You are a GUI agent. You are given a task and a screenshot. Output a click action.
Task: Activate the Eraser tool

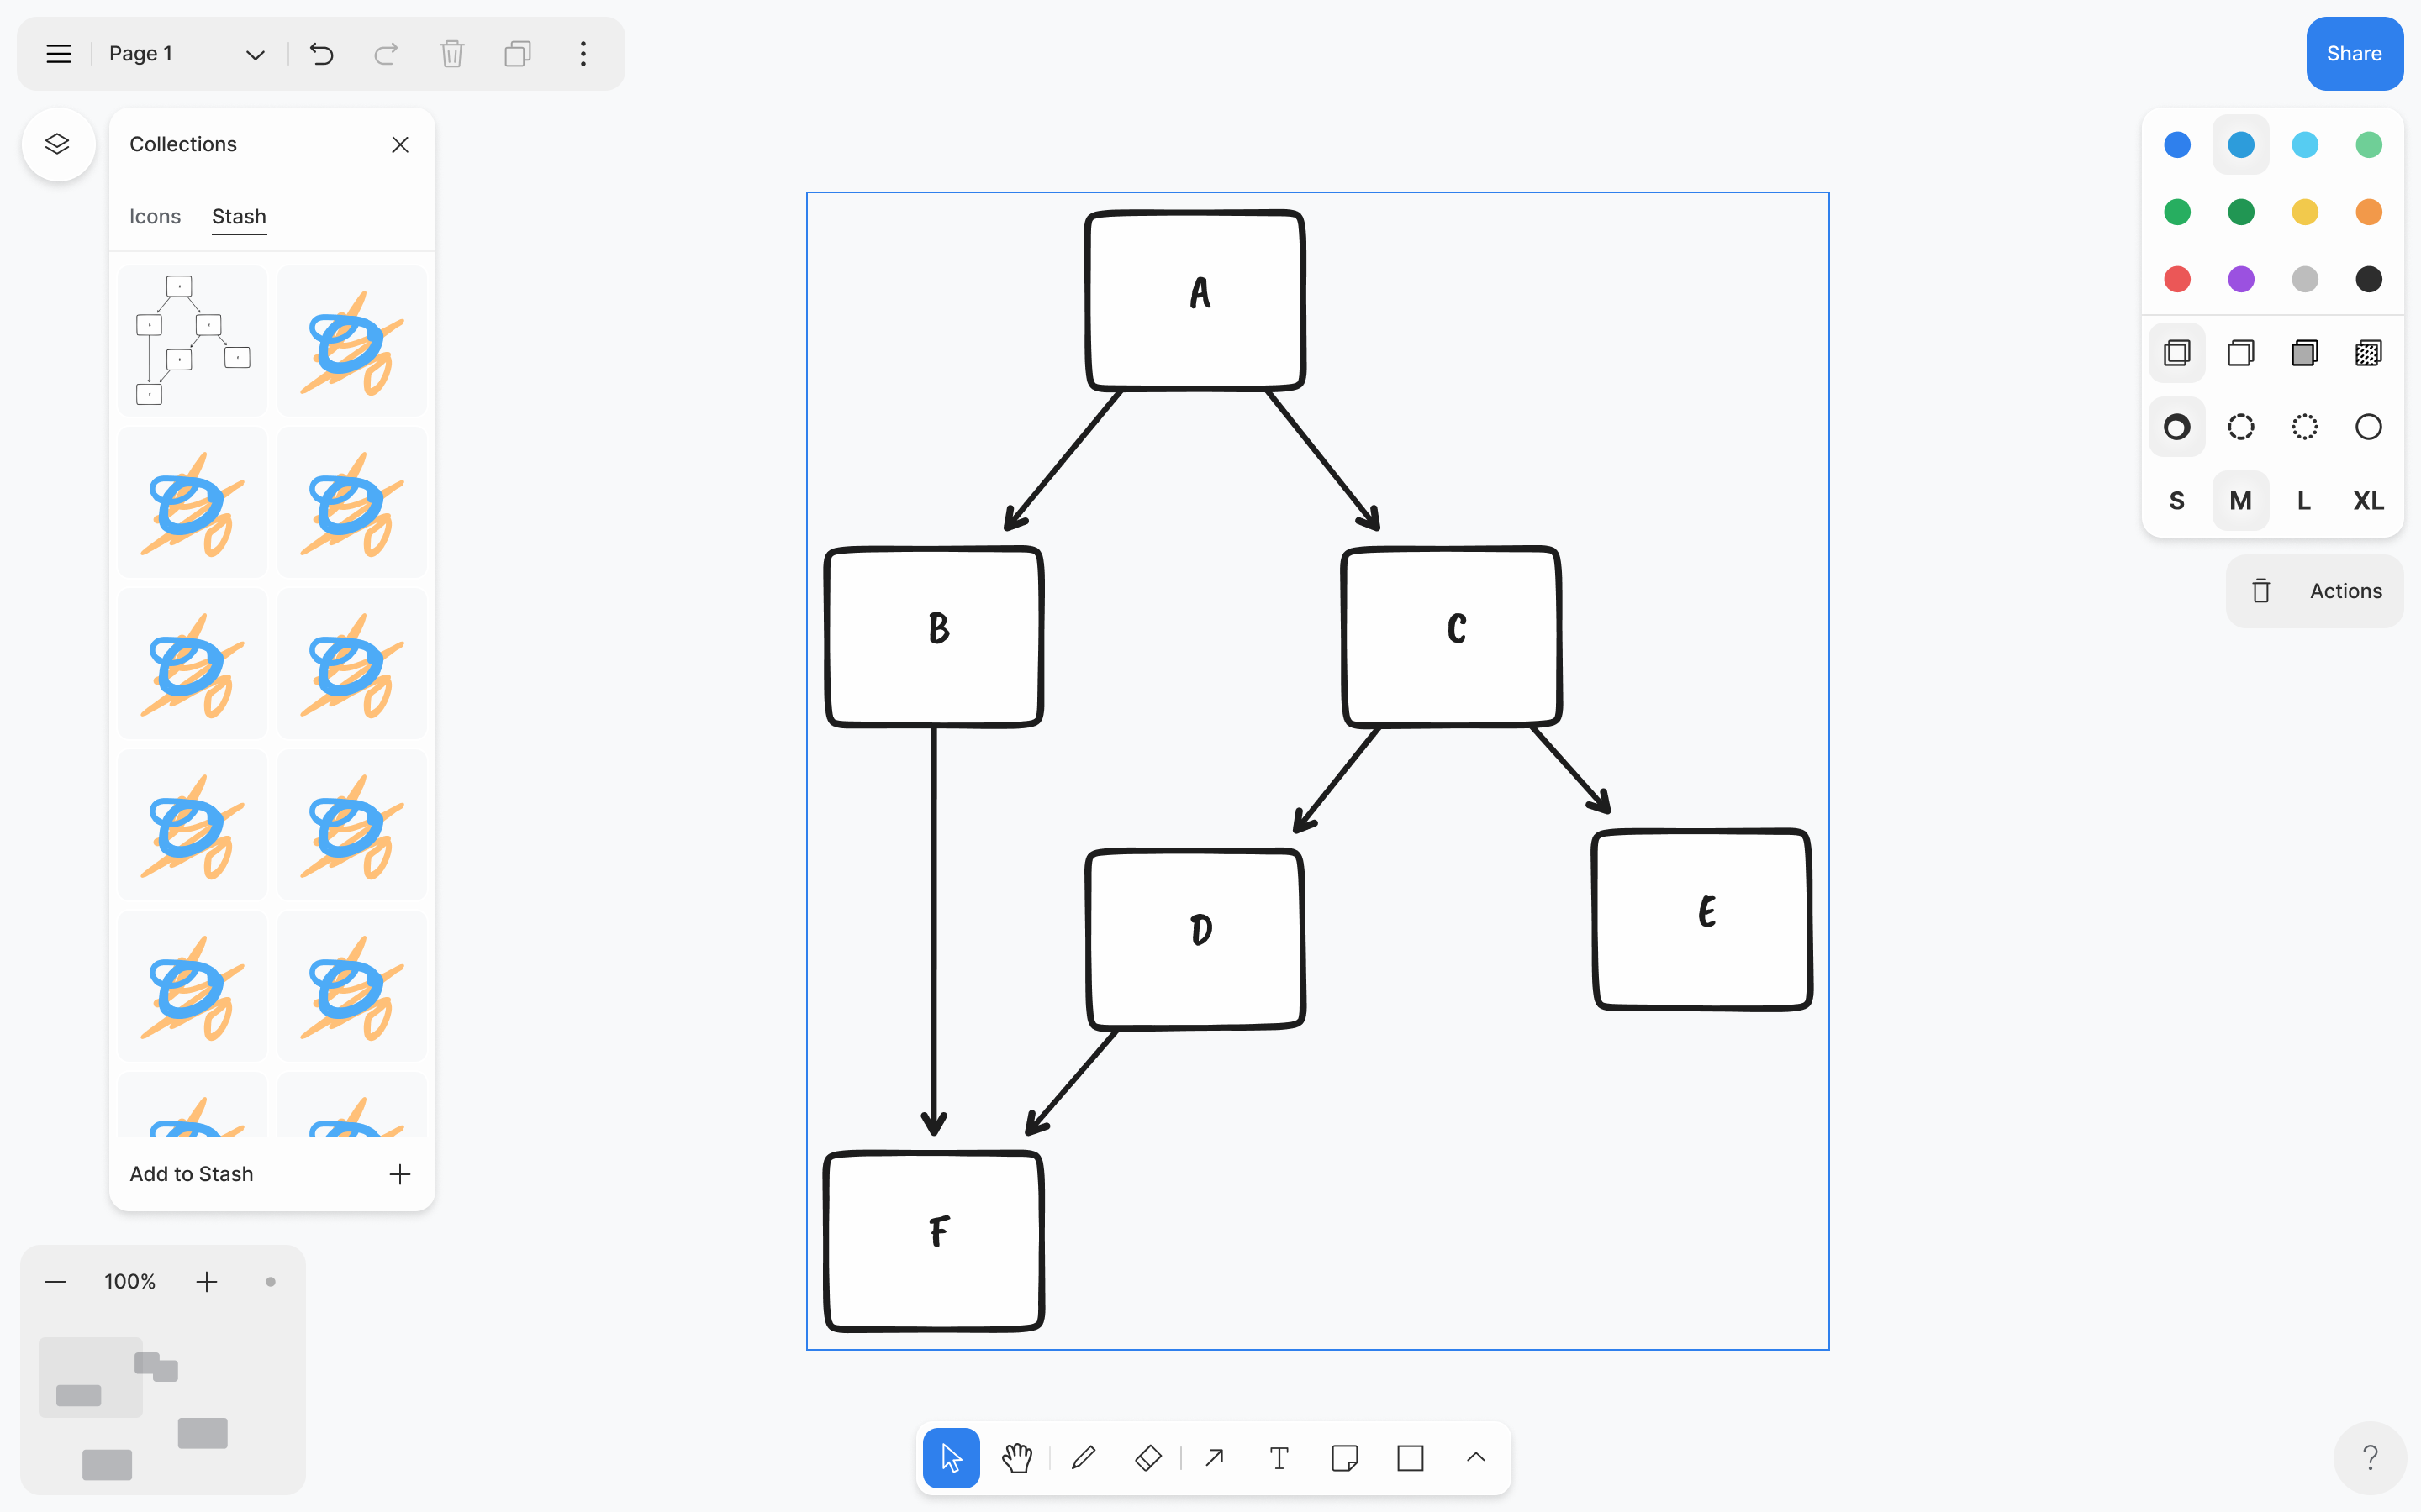1147,1458
